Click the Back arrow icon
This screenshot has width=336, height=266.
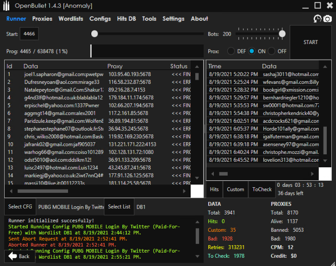(x=12, y=256)
